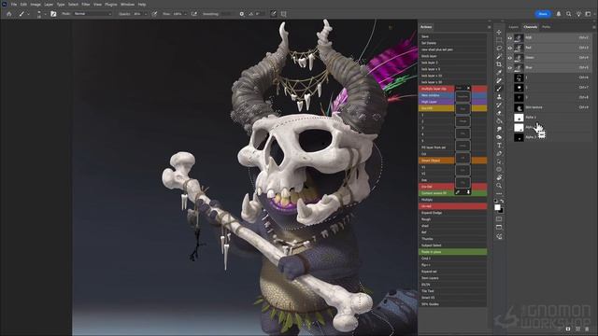The image size is (598, 336).
Task: Select the Lasso tool
Action: pos(499,49)
